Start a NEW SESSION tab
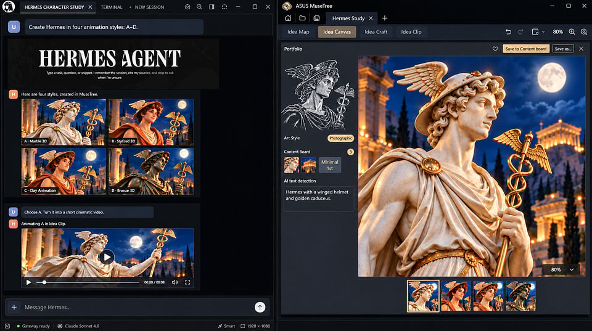This screenshot has height=331, width=592. point(147,7)
